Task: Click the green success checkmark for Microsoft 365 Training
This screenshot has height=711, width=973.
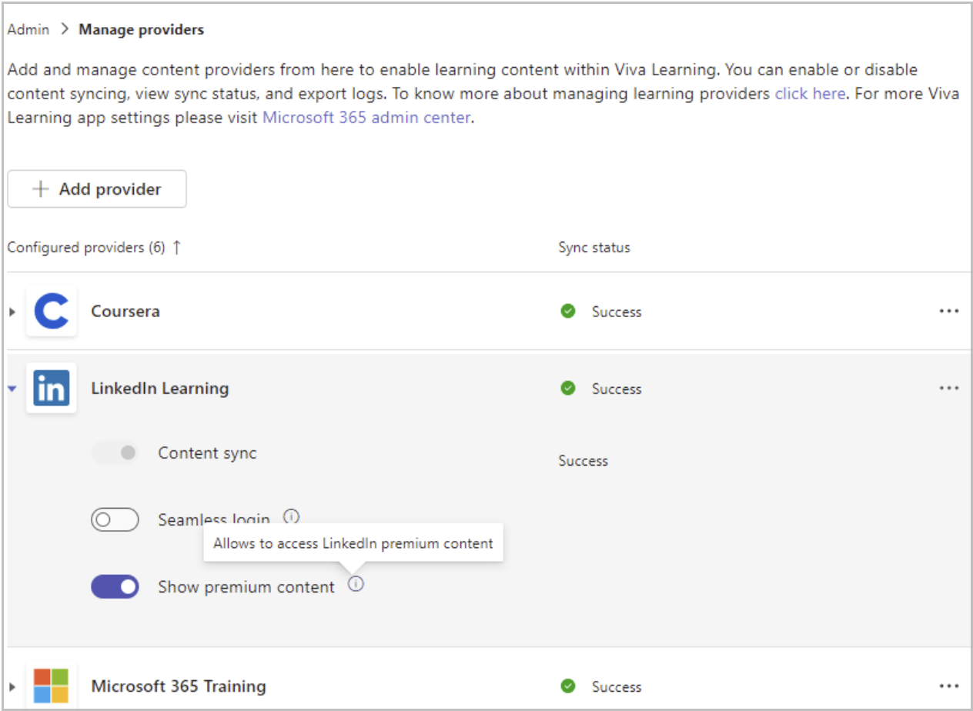Action: (568, 686)
